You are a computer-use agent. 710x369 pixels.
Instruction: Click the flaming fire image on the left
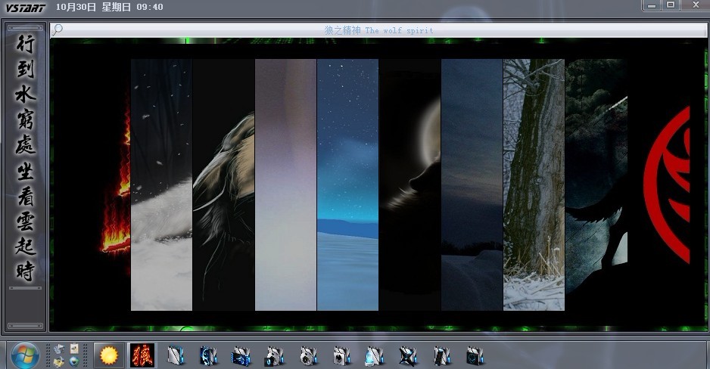coord(116,197)
